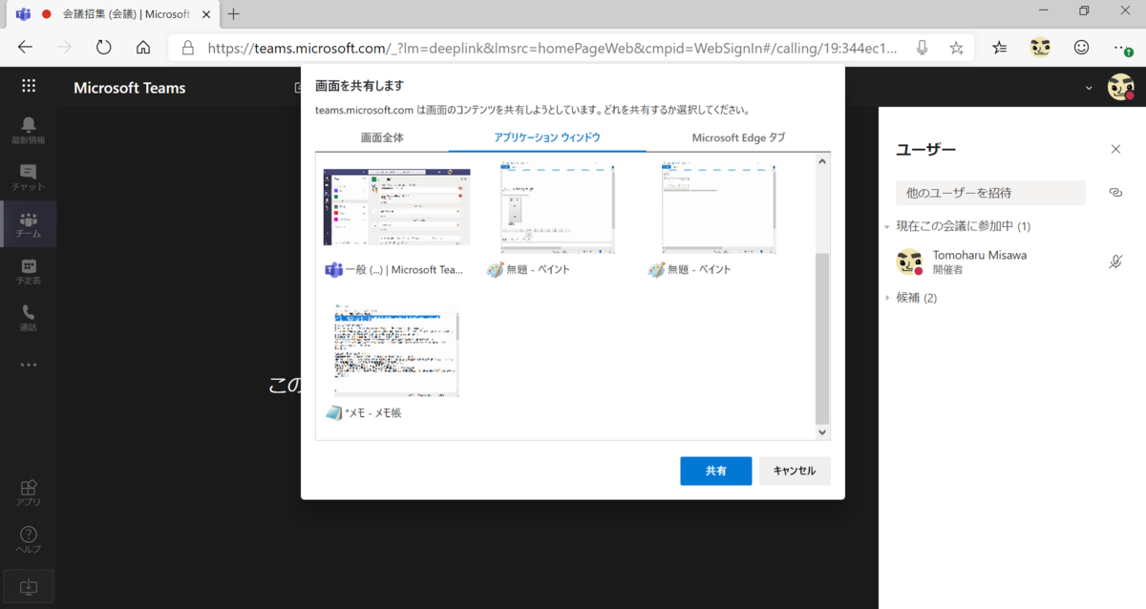Click the Microsoft Teams title text
The image size is (1146, 609).
[130, 88]
